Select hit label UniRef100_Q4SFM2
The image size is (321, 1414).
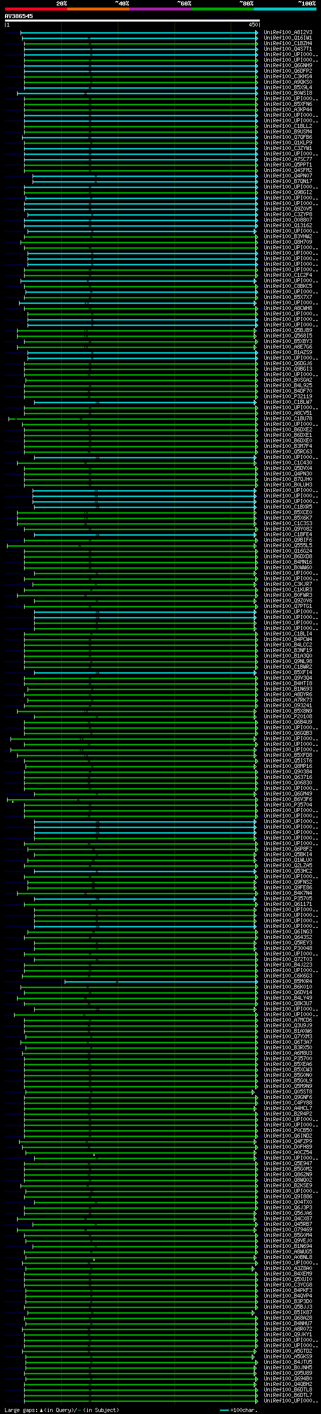click(288, 170)
